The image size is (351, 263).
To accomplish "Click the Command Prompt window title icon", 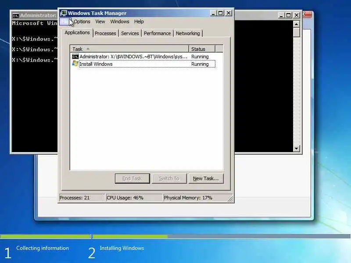I will [x=15, y=16].
